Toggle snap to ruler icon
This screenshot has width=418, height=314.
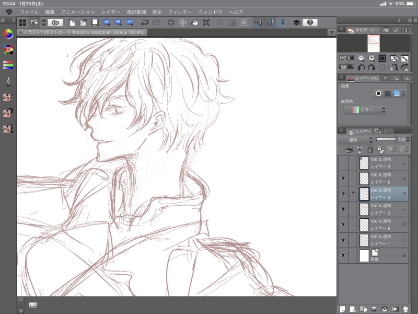point(258,23)
